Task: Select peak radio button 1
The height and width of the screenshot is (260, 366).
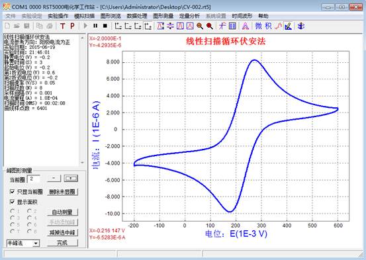Action: 13,211
